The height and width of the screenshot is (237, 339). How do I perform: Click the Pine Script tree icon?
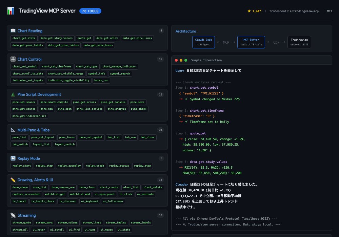point(13,94)
